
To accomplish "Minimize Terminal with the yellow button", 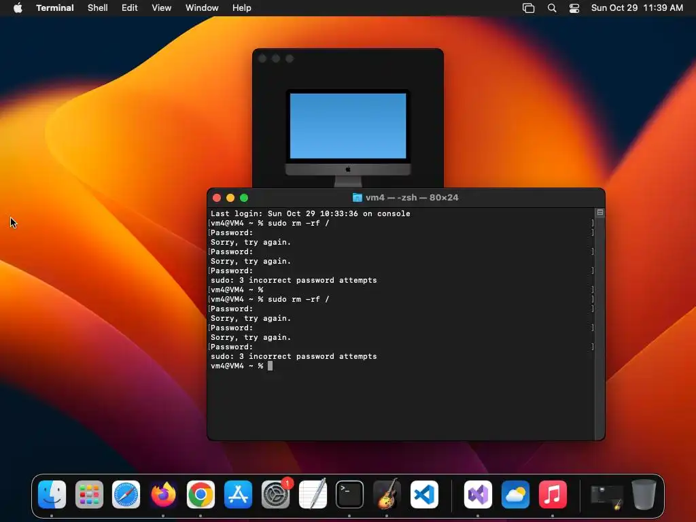I will 230,198.
